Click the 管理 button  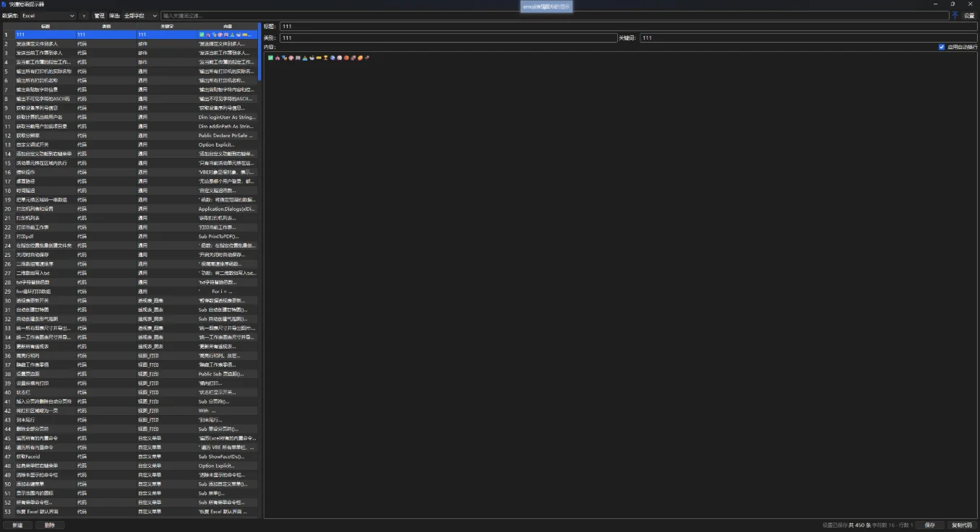pyautogui.click(x=99, y=15)
